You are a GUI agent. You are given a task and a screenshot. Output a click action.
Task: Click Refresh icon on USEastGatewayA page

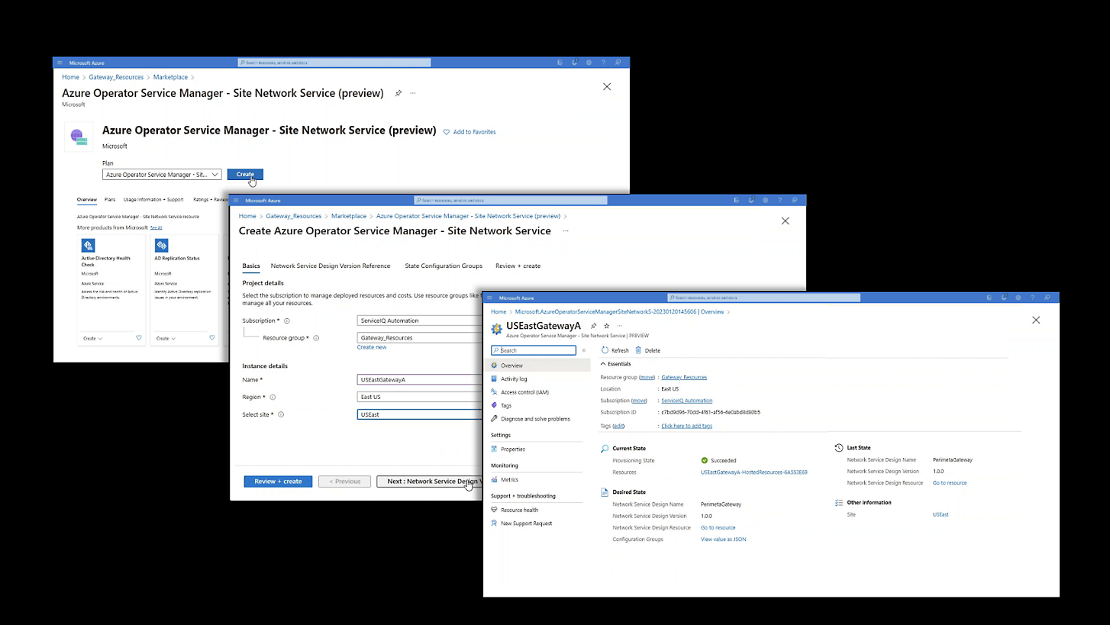point(605,350)
